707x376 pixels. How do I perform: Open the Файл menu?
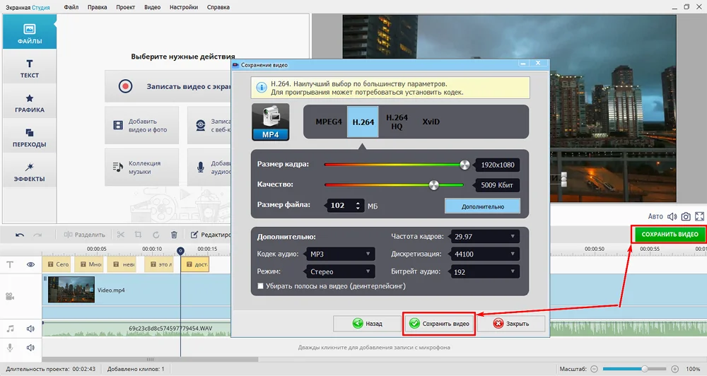(71, 7)
